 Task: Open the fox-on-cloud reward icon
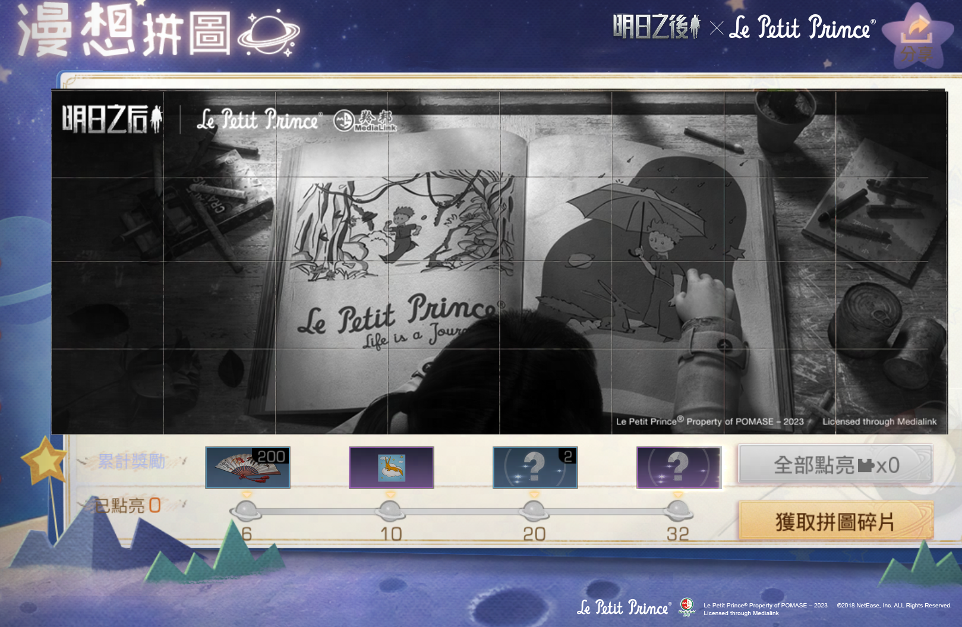pyautogui.click(x=391, y=467)
